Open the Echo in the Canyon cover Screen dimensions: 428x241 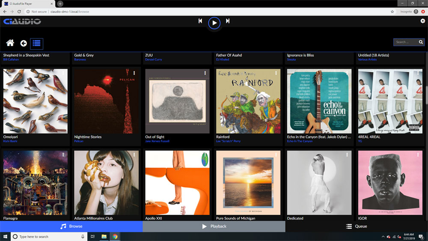(x=319, y=101)
